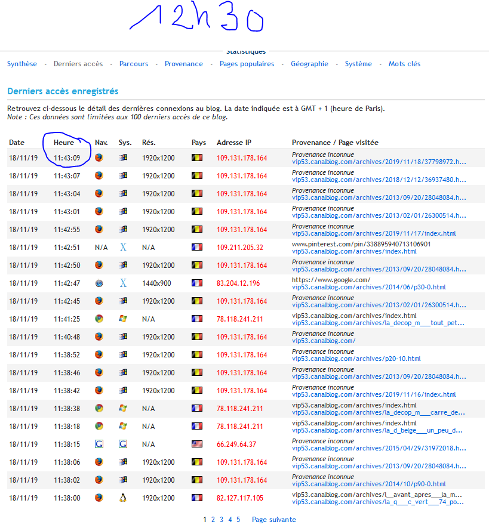Click the French flag in the 11:41:25 row
The image size is (489, 531).
coord(197,319)
